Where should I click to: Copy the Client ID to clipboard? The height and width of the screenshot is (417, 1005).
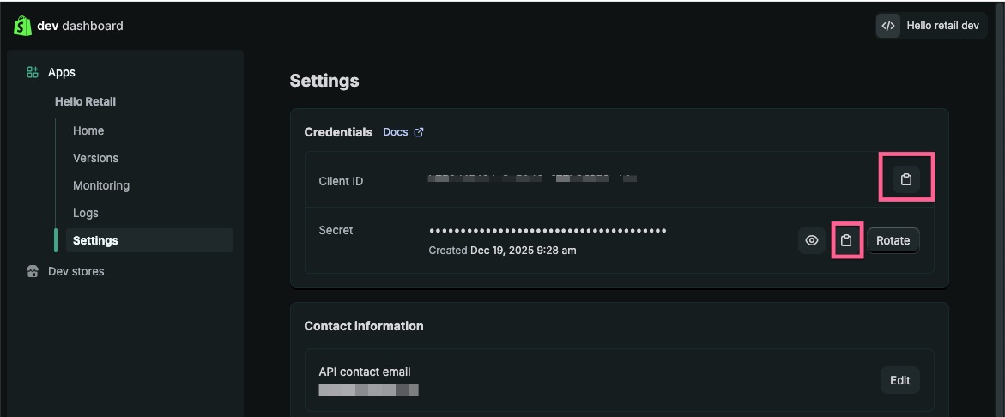tap(905, 180)
